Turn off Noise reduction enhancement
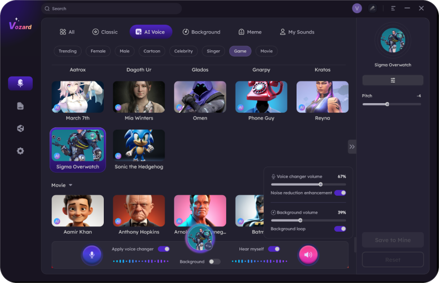The height and width of the screenshot is (283, 439). point(340,193)
